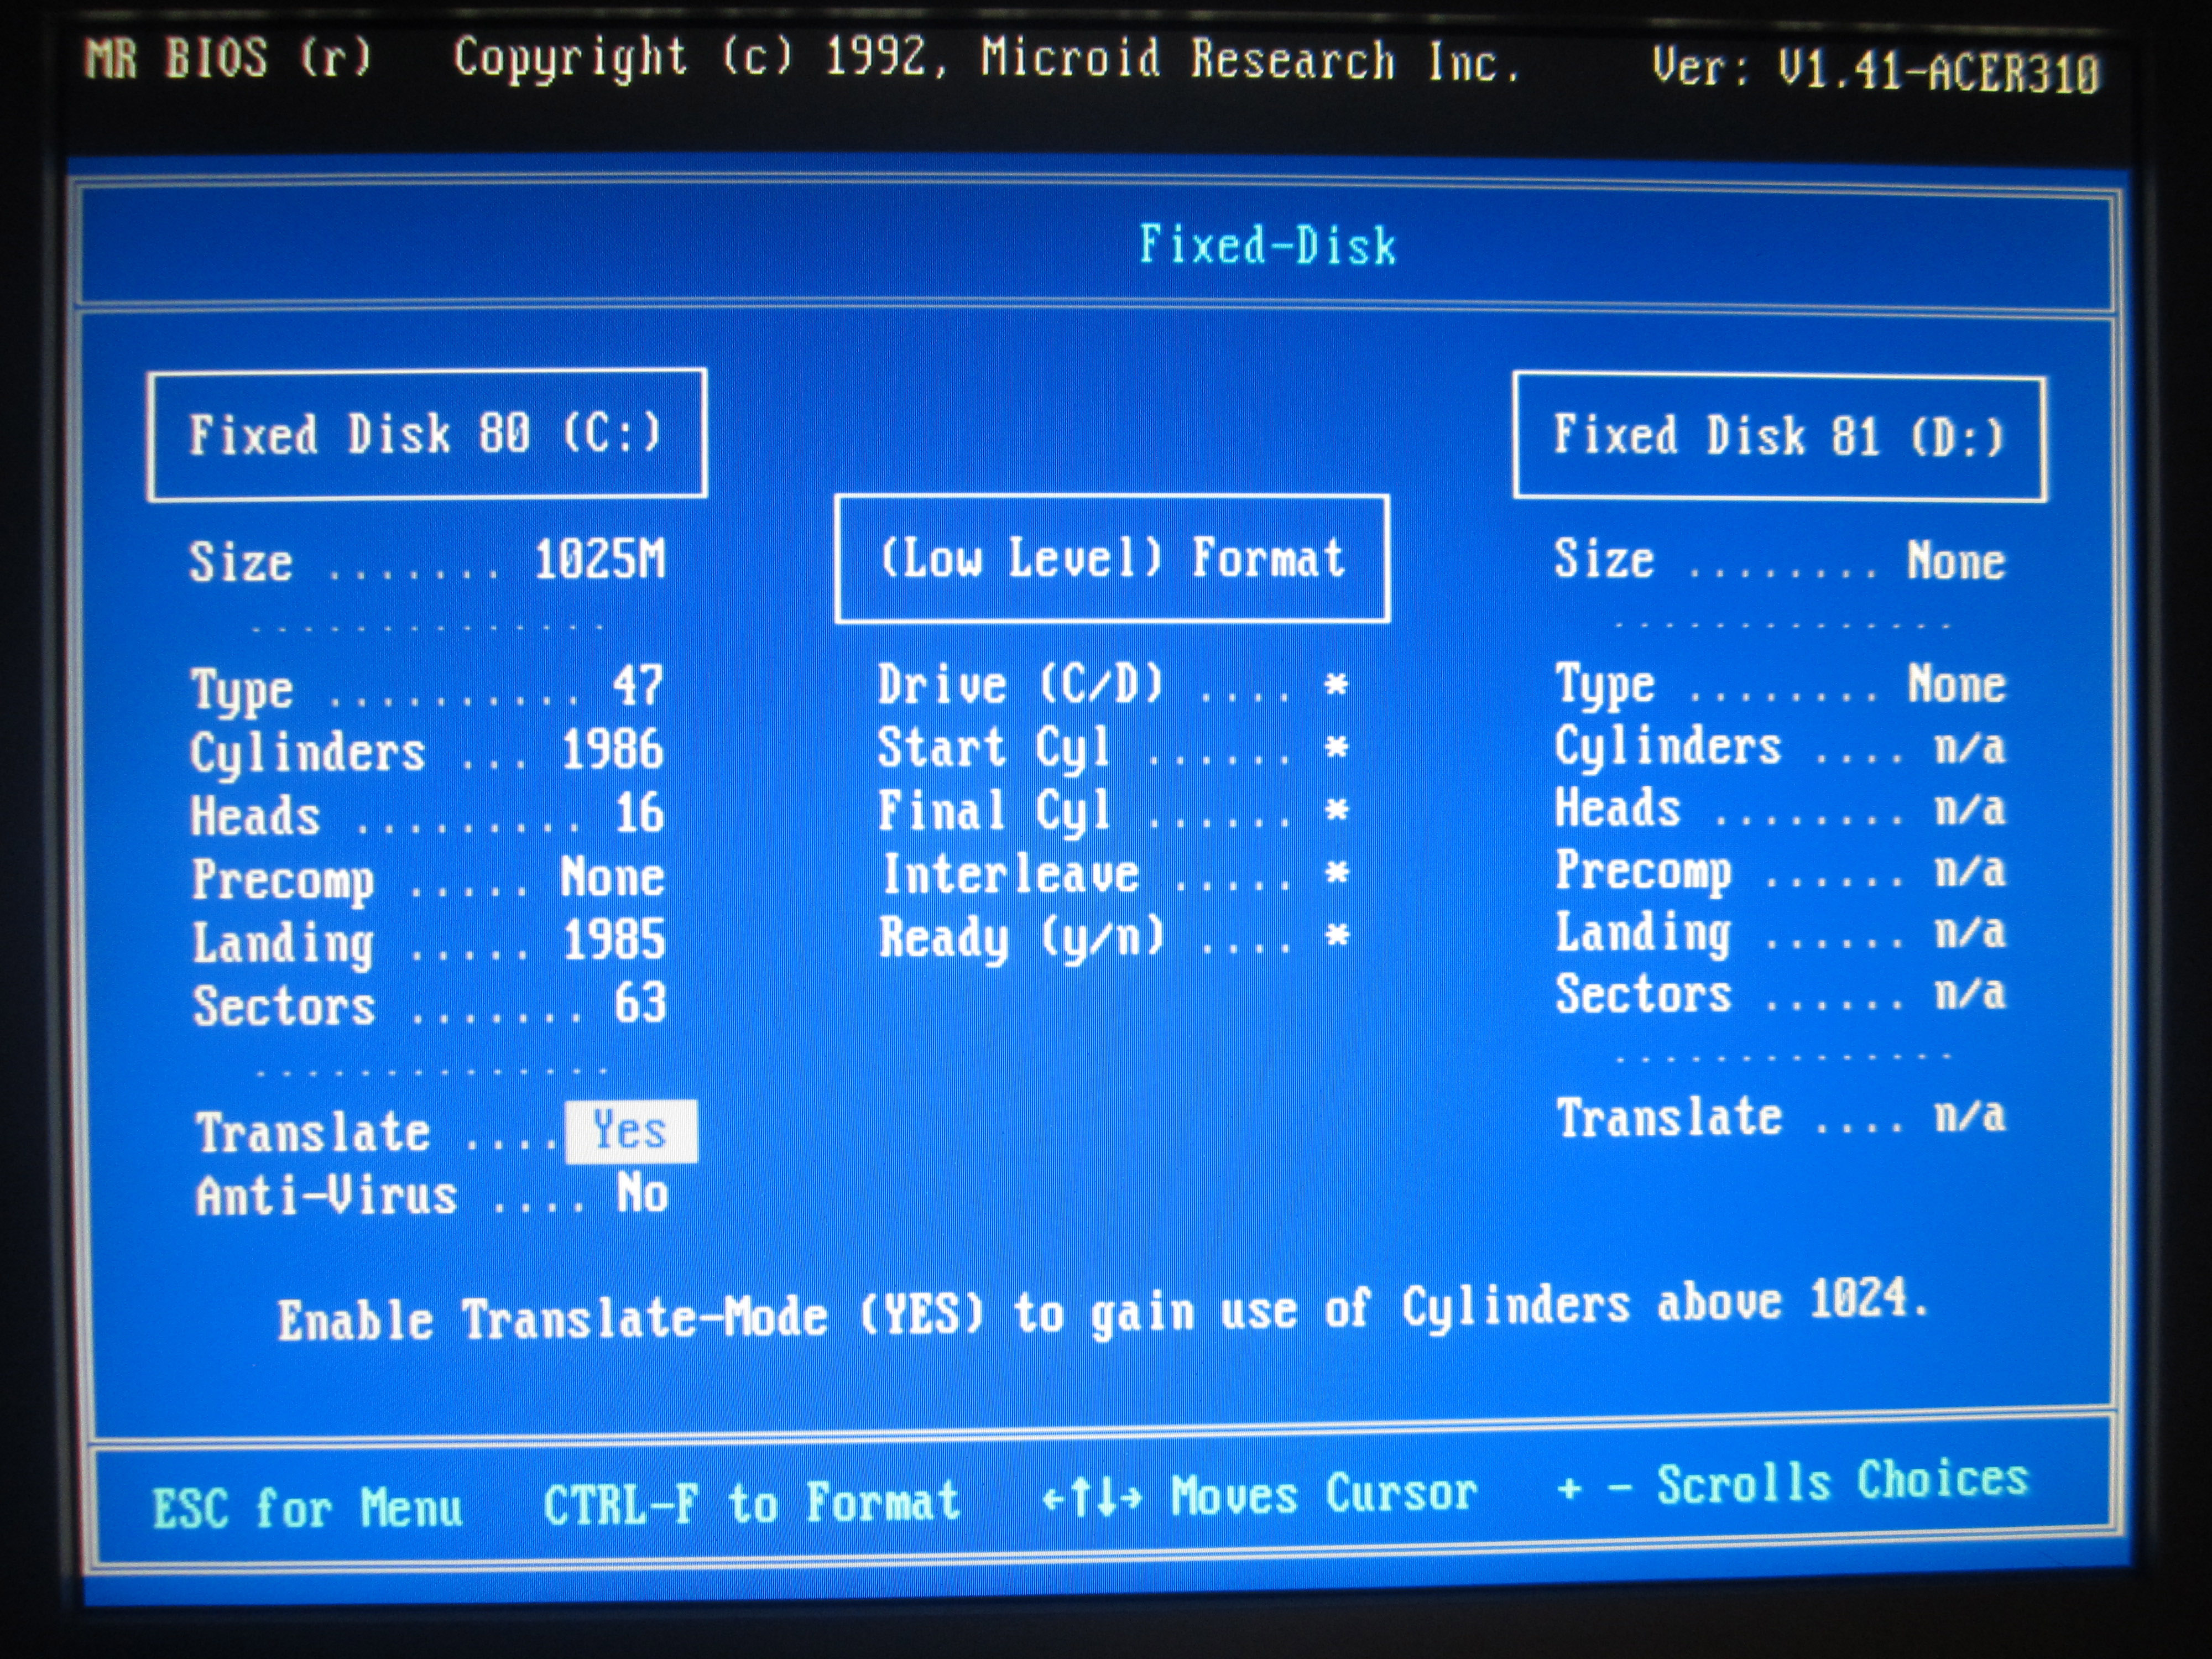Select the Cylinders 1986 value
The height and width of the screenshot is (1659, 2212).
tap(612, 750)
